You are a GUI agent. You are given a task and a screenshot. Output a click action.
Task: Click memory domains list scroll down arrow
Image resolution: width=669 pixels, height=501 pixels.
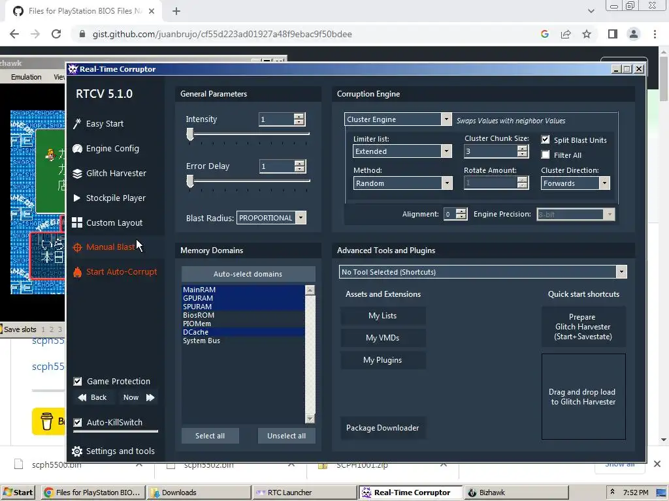click(x=310, y=419)
